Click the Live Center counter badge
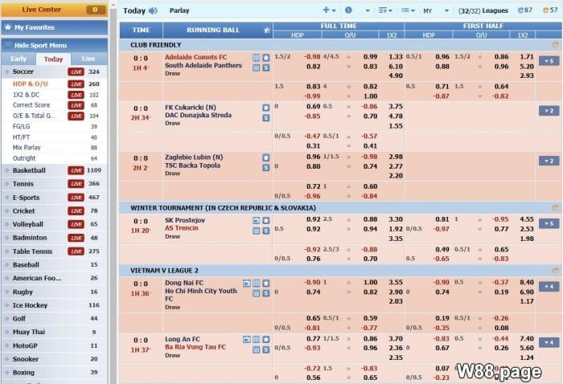This screenshot has width=563, height=384. [x=95, y=10]
